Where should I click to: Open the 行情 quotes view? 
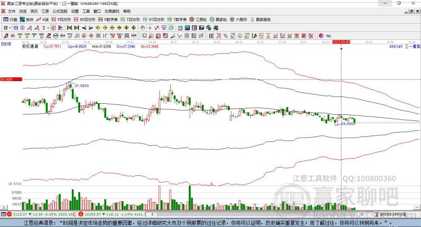point(10,20)
